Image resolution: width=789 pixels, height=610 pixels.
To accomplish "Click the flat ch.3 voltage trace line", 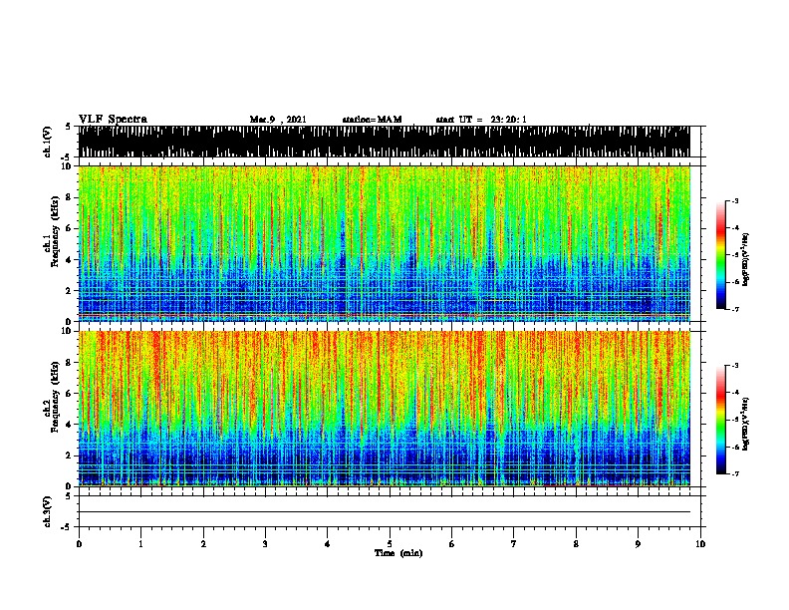I will click(x=384, y=512).
